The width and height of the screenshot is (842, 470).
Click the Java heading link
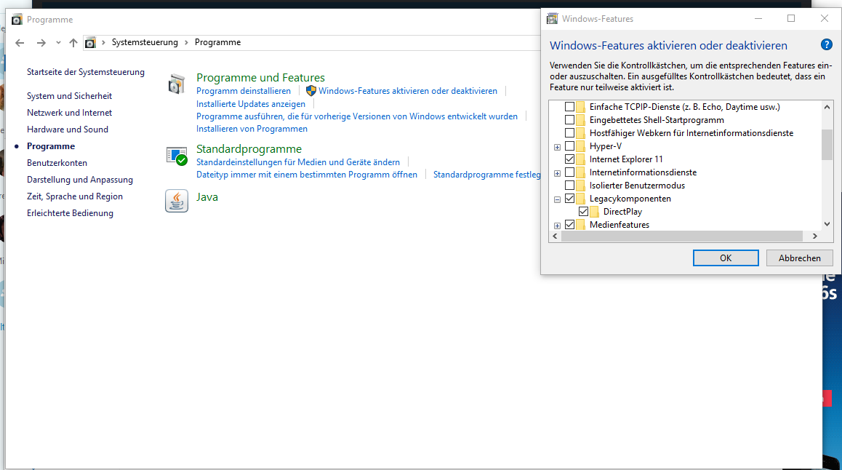(x=207, y=197)
